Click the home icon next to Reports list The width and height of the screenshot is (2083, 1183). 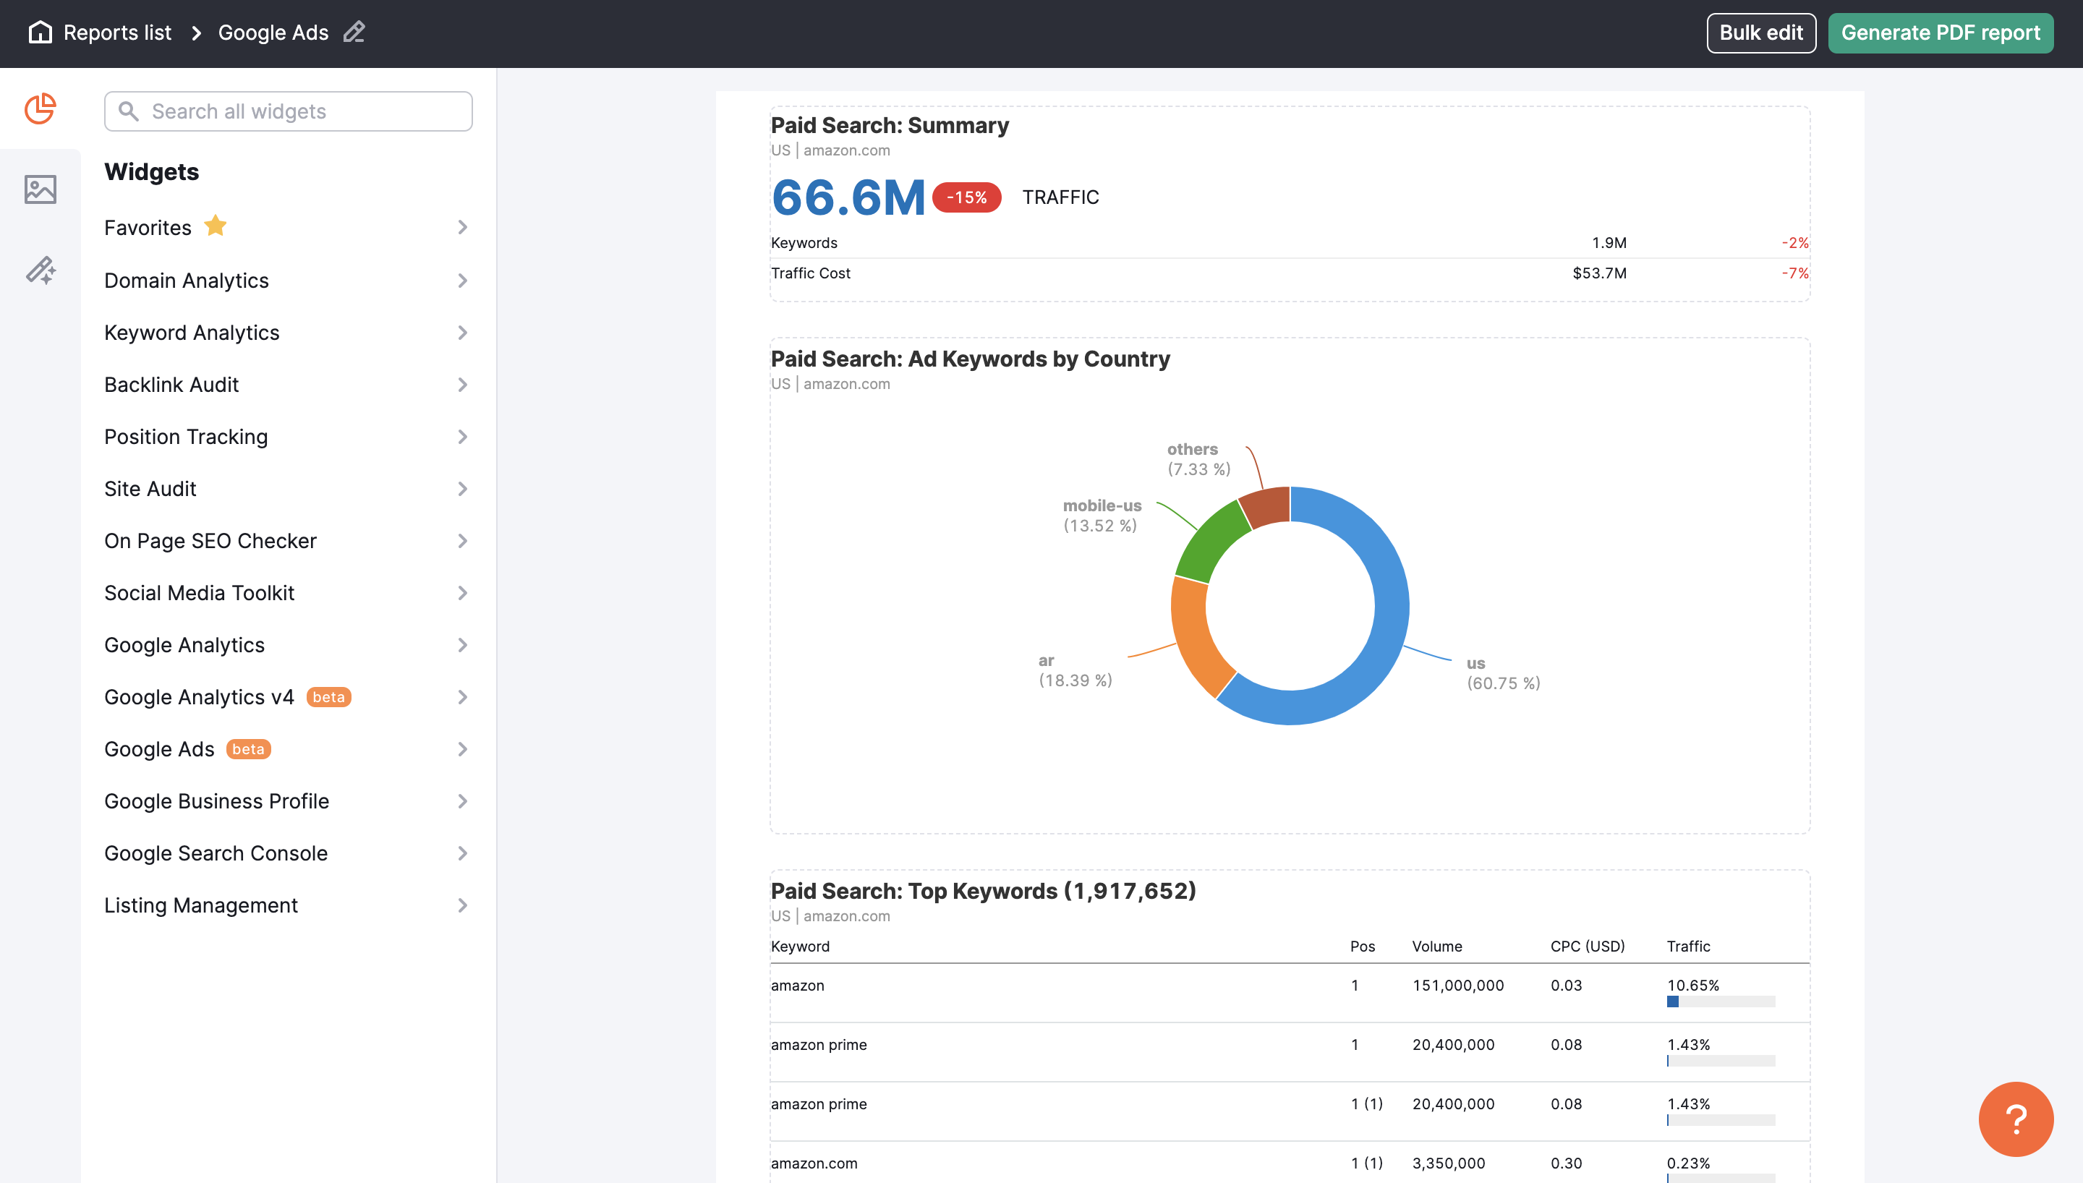pos(40,33)
